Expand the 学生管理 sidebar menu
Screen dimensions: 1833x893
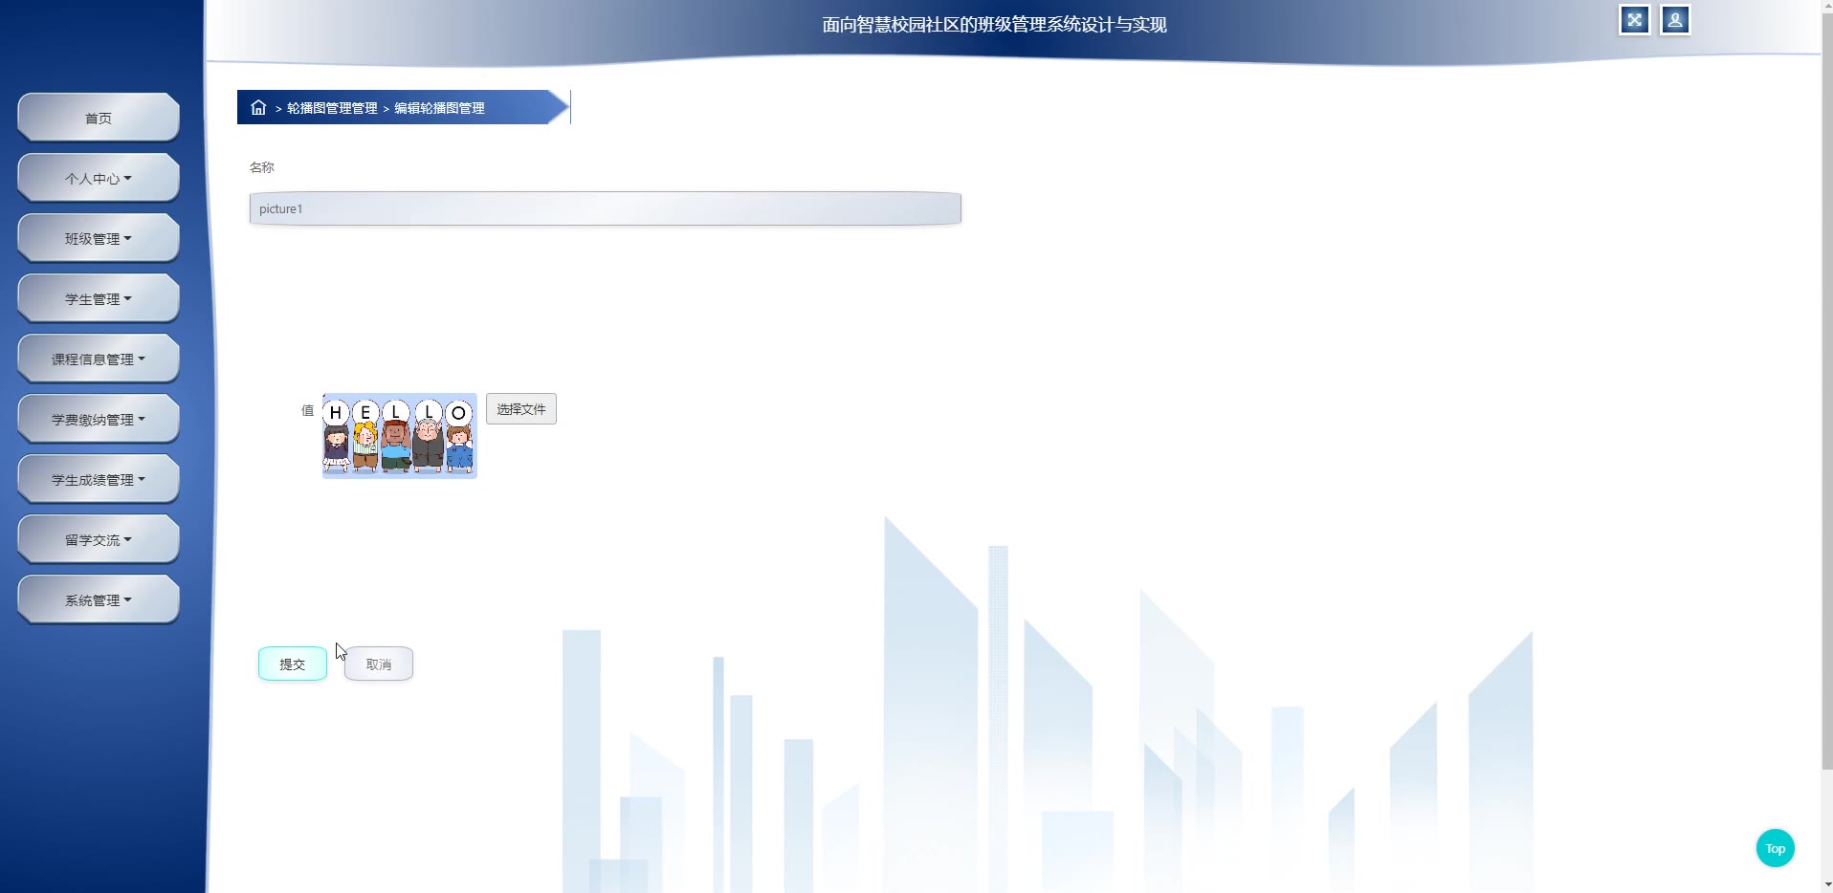click(99, 298)
